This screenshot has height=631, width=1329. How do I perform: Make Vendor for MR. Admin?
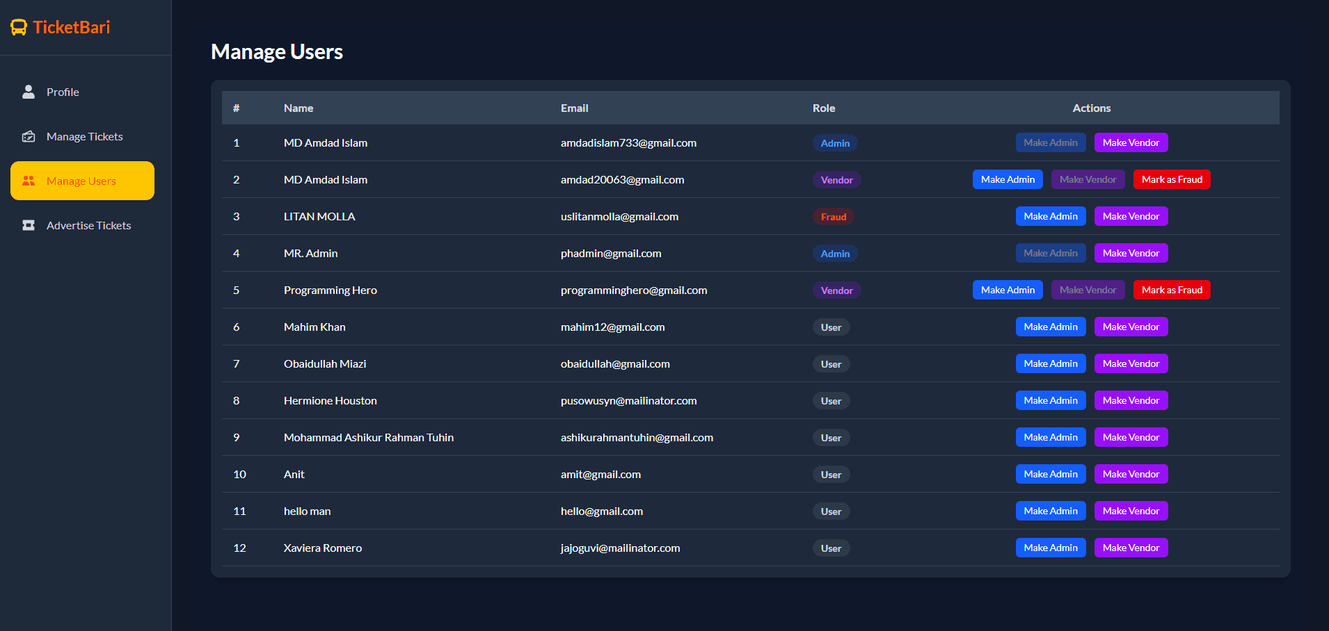pyautogui.click(x=1131, y=253)
